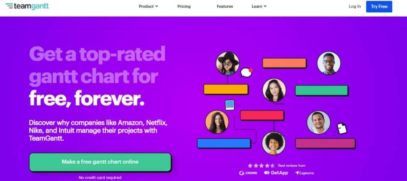
Task: Click the TeamGantt logo
Action: (27, 6)
